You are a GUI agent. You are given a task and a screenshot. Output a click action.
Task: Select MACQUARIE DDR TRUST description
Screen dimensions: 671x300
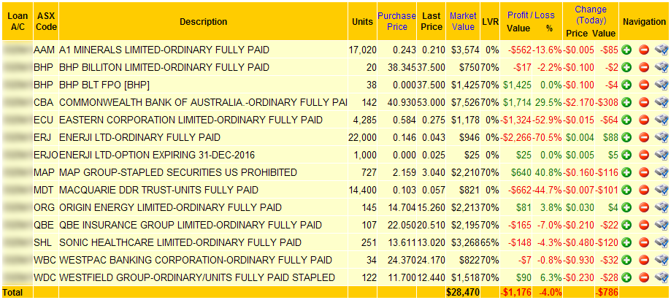click(158, 190)
